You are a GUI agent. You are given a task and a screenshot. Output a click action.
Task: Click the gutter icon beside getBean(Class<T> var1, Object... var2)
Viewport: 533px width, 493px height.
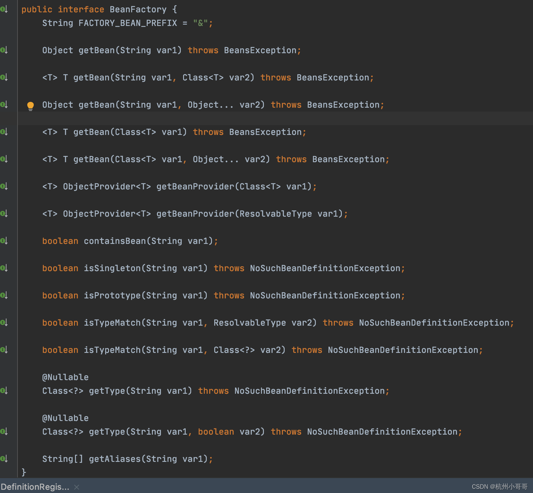[4, 159]
